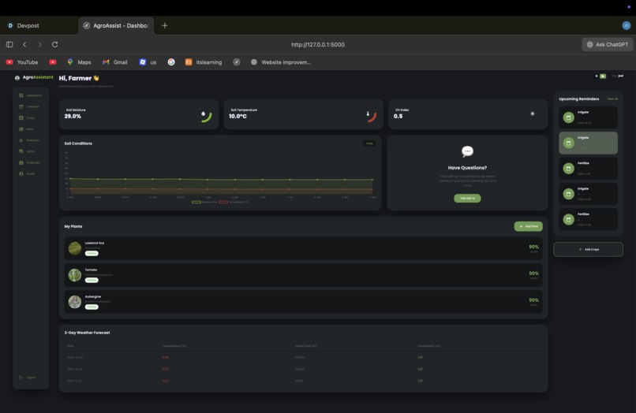Open the Statistics sidebar entry
Image resolution: width=636 pixels, height=413 pixels.
tap(29, 140)
